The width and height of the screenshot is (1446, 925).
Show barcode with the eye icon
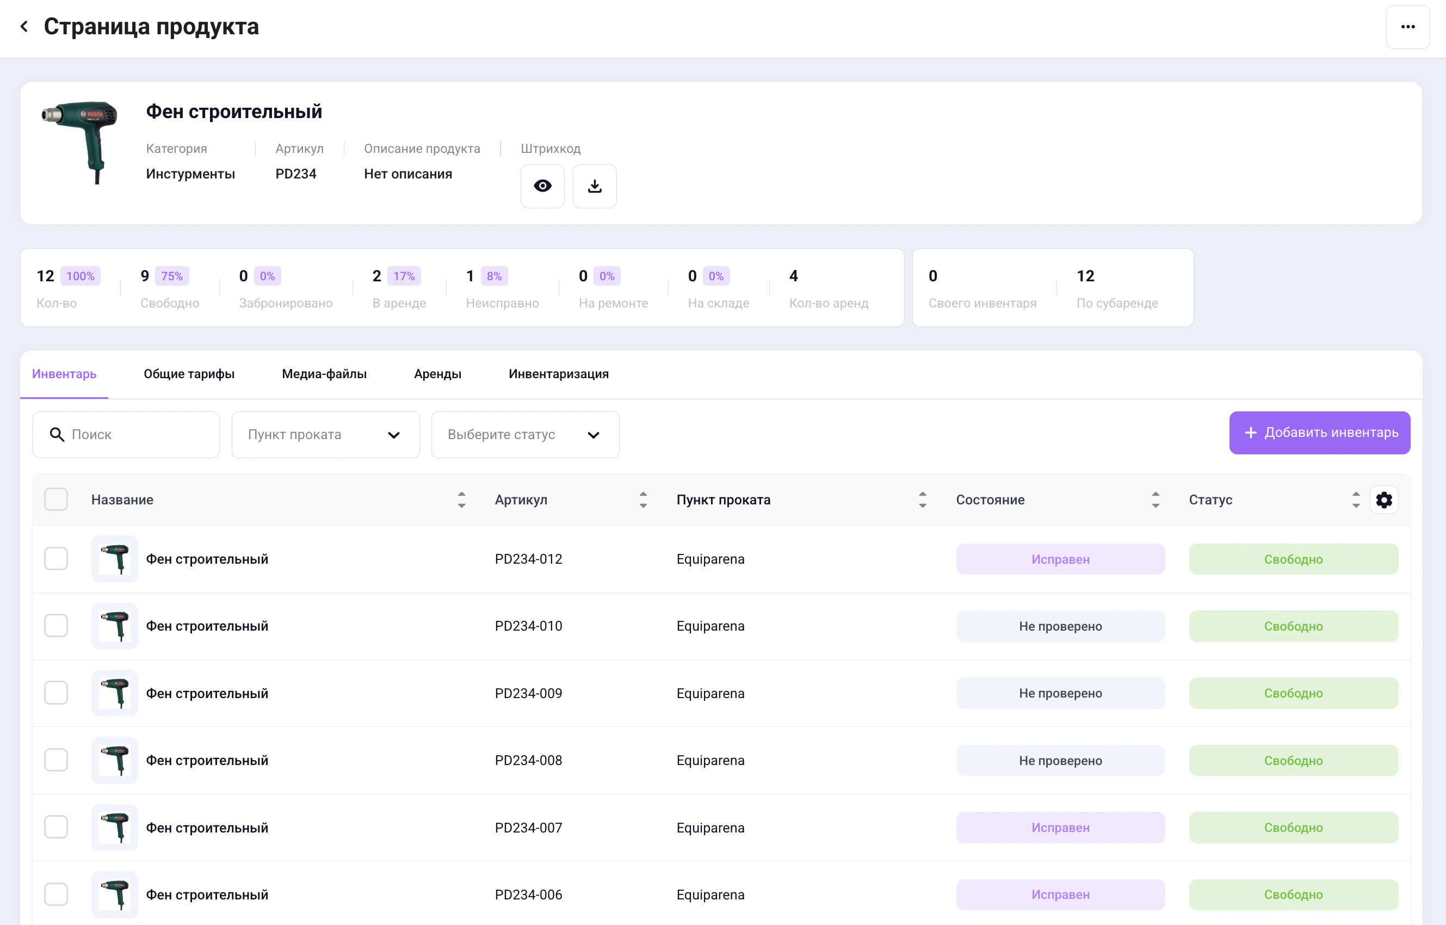click(542, 186)
